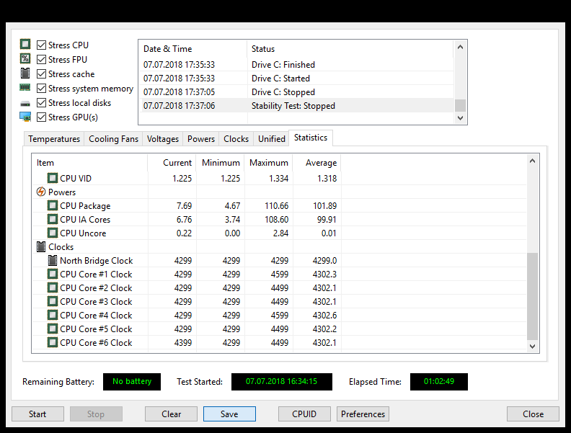Screen dimensions: 571x433
Task: Open the CPUID panel button
Action: click(304, 414)
